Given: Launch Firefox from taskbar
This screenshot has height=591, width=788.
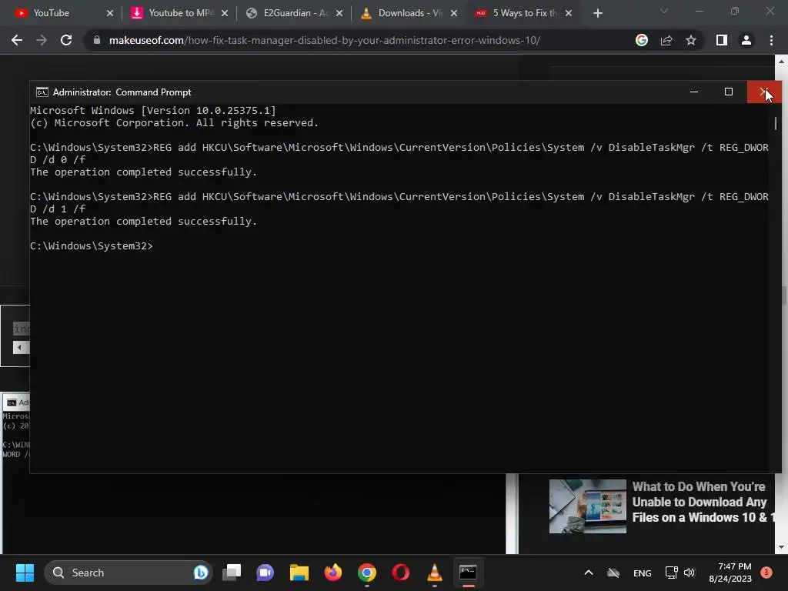Looking at the screenshot, I should pyautogui.click(x=333, y=573).
